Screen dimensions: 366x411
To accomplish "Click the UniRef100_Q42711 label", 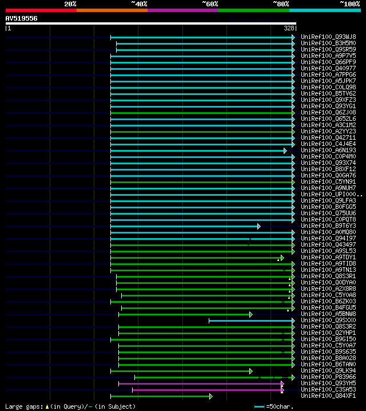I will click(x=328, y=137).
